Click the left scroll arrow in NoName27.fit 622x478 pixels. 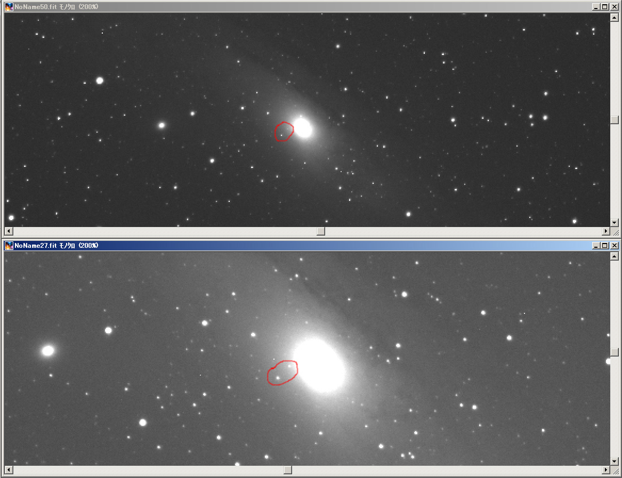coord(9,470)
